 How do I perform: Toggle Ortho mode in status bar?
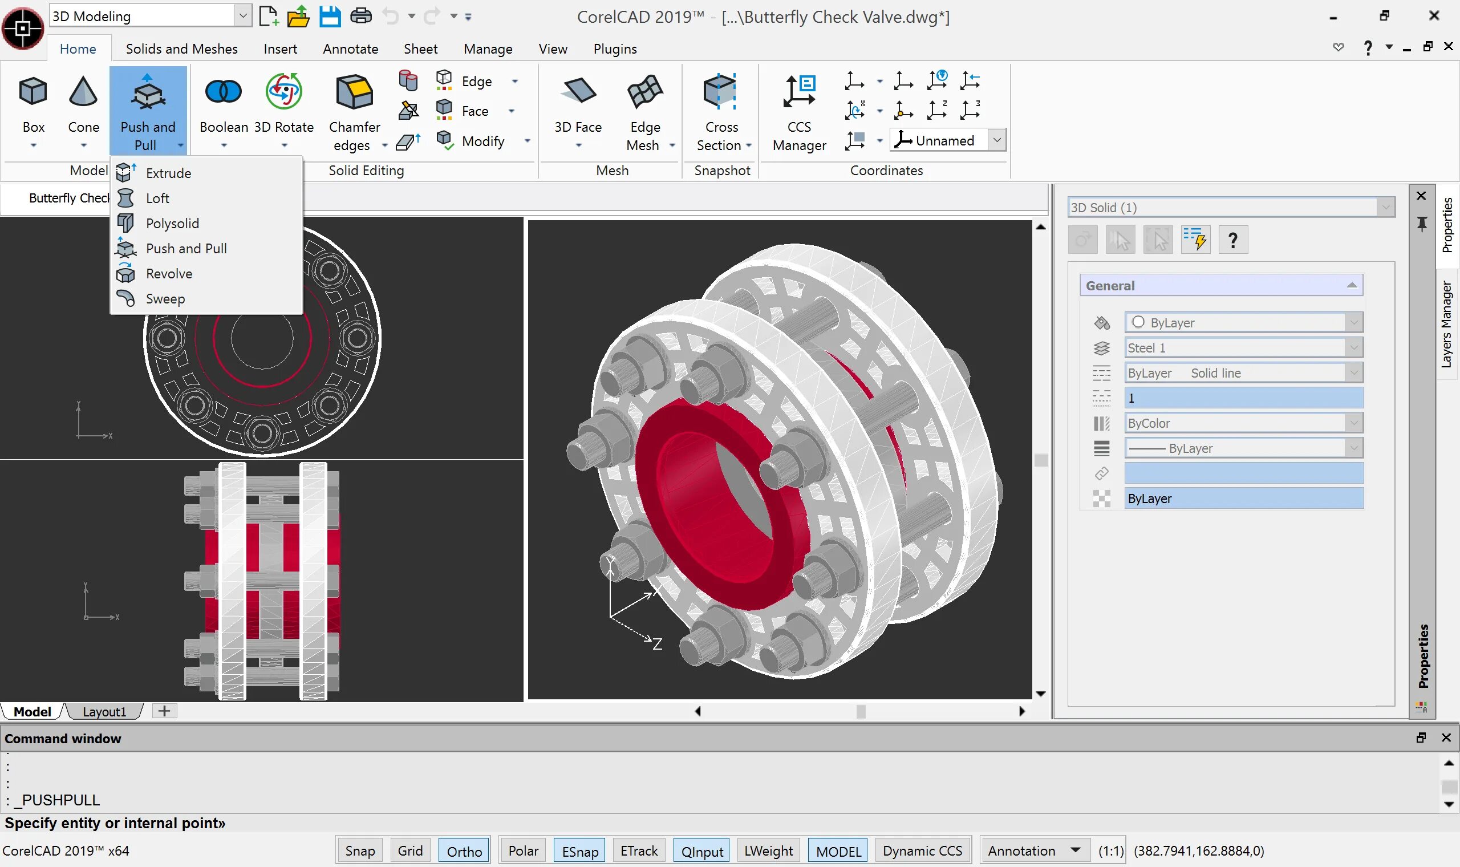tap(464, 850)
